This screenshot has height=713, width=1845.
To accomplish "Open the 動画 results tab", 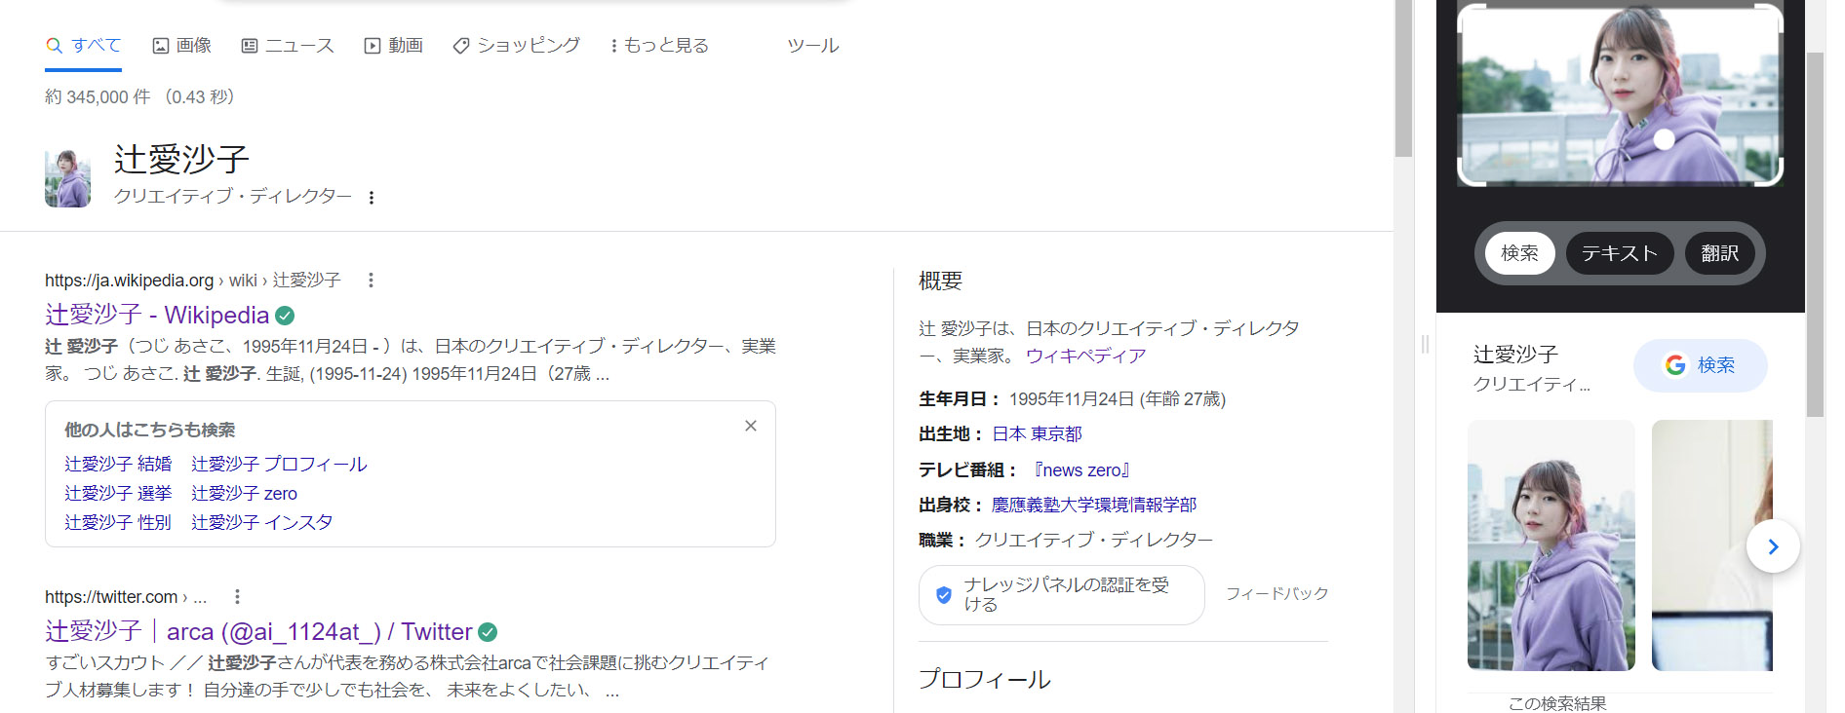I will 394,46.
